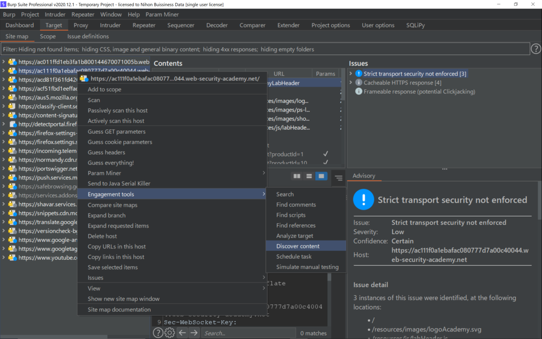Expand the ac011ffd1eb3fa1b host tree node
The image size is (542, 339).
click(4, 62)
